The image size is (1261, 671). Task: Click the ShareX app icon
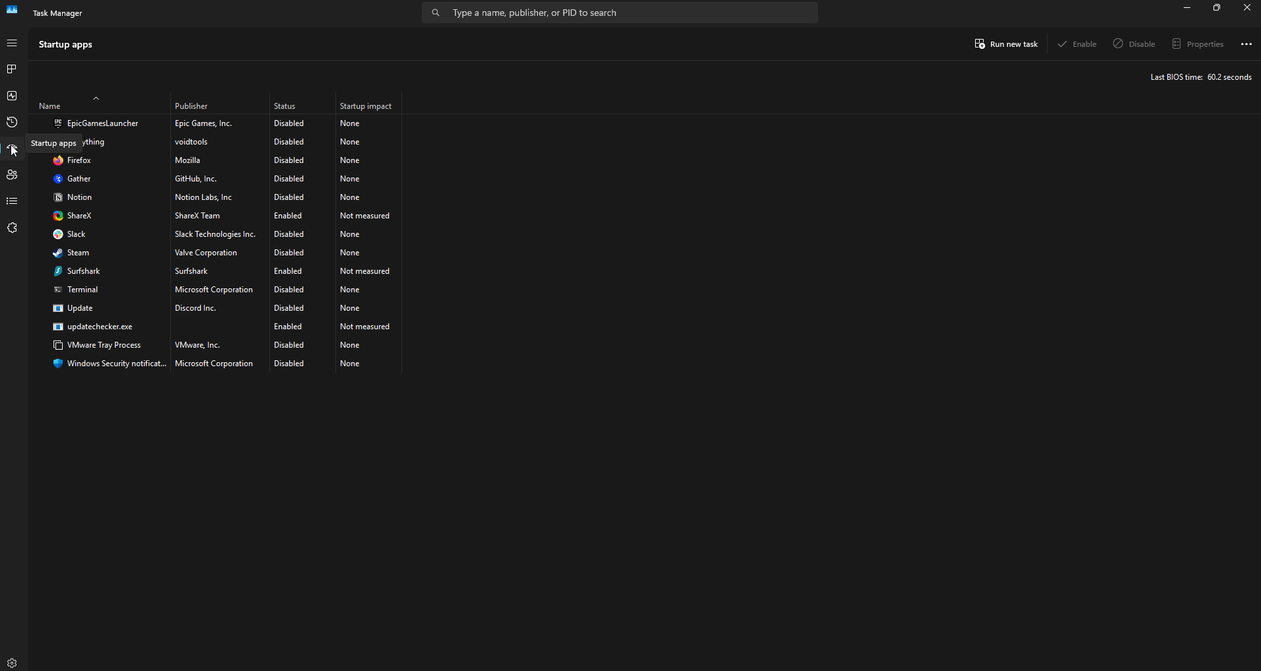tap(58, 216)
